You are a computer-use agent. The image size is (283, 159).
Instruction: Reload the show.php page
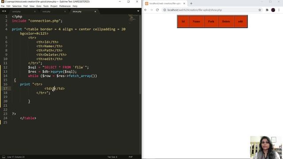pyautogui.click(x=157, y=10)
